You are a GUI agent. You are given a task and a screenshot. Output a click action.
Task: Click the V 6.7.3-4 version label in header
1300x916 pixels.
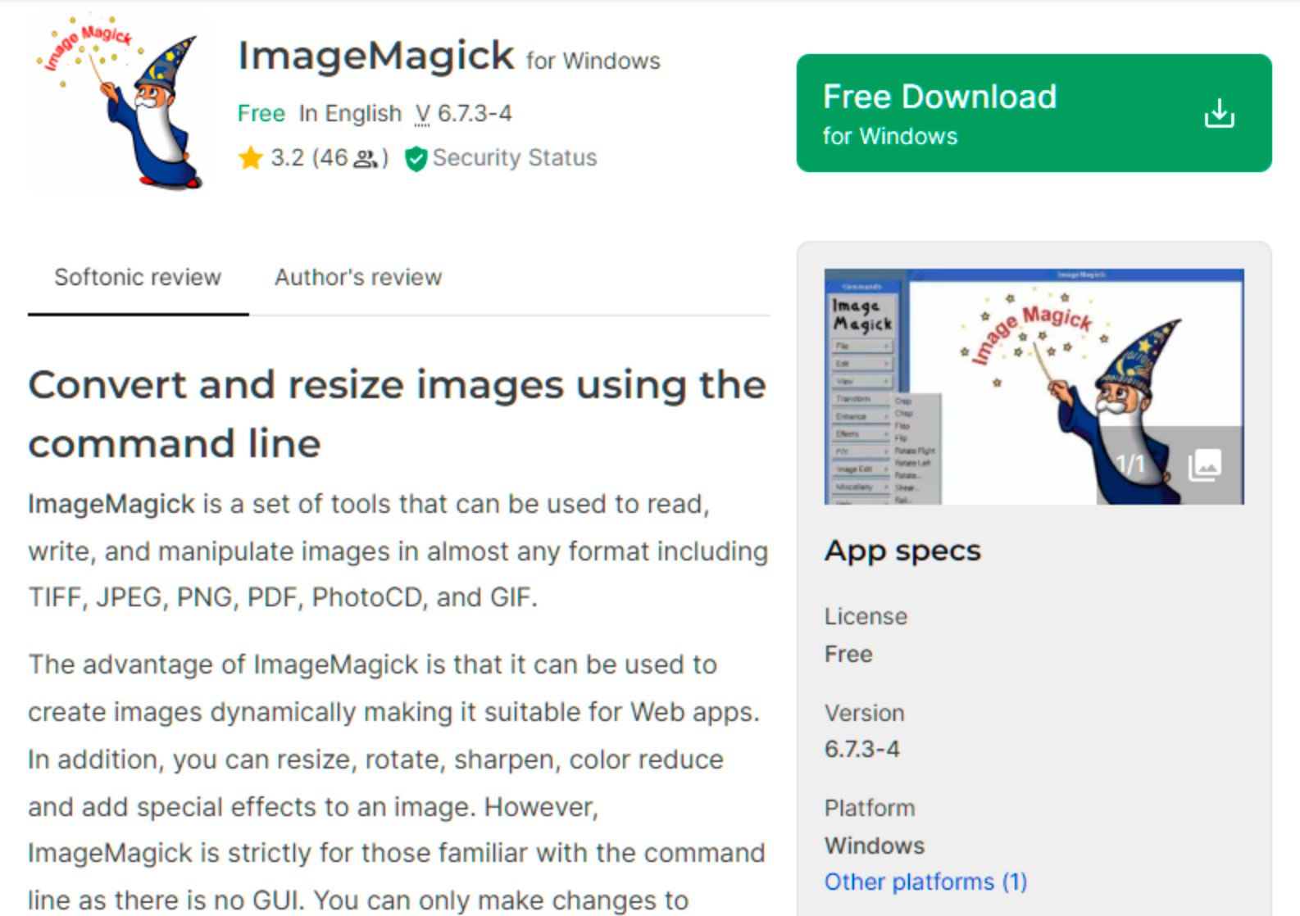click(463, 113)
